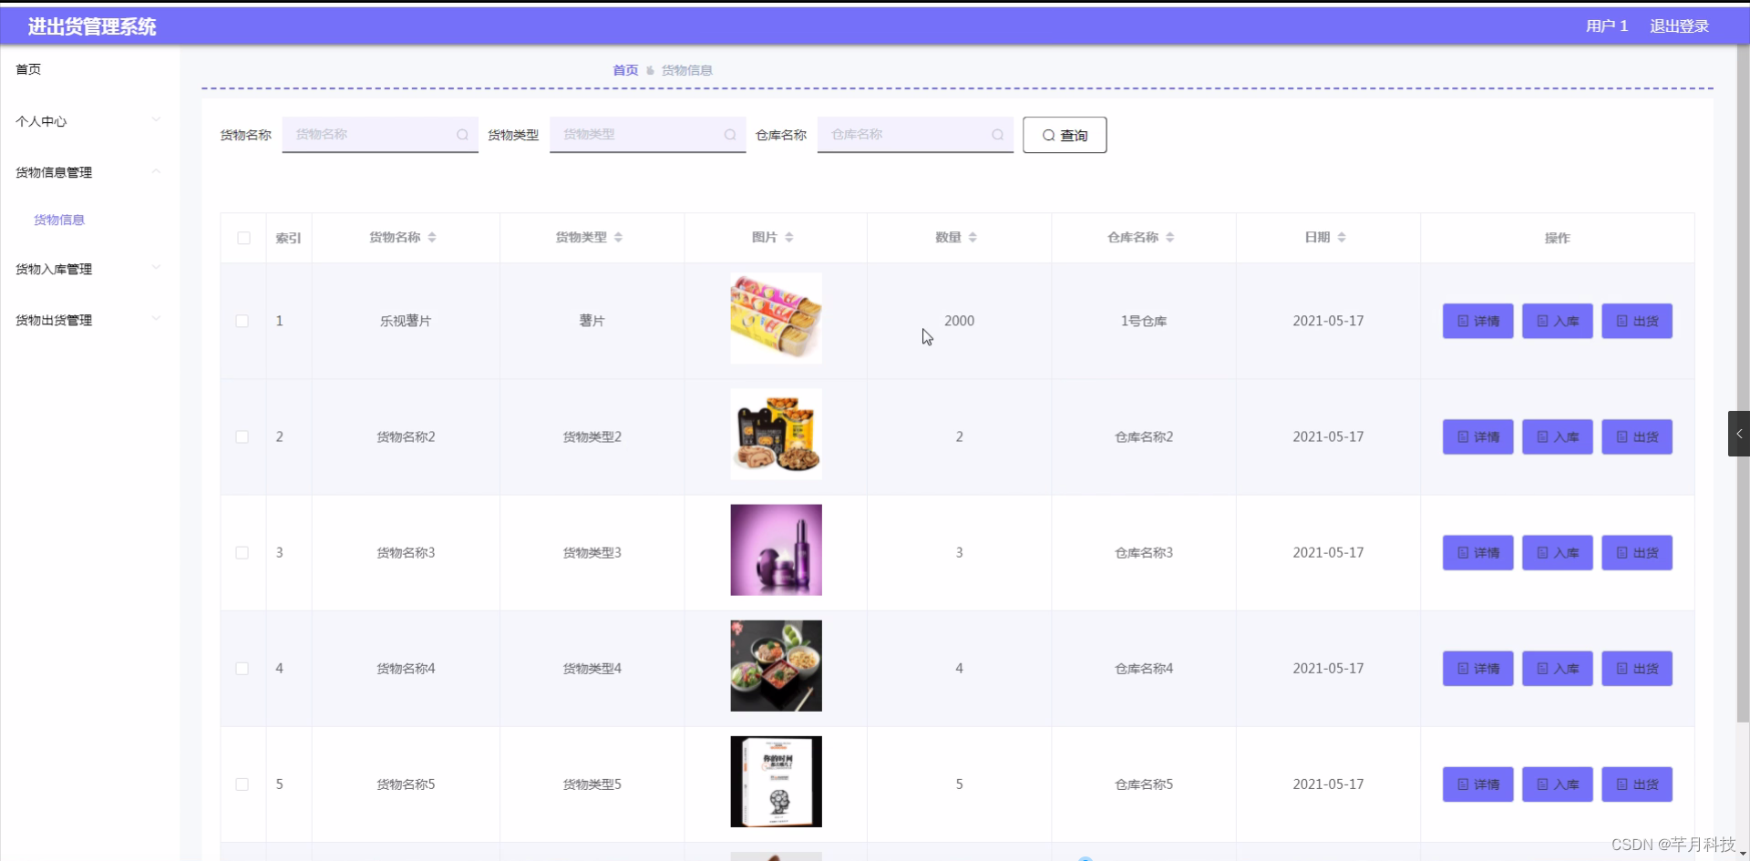This screenshot has width=1750, height=861.
Task: Click the sort arrows on 货物名称 column
Action: [433, 237]
